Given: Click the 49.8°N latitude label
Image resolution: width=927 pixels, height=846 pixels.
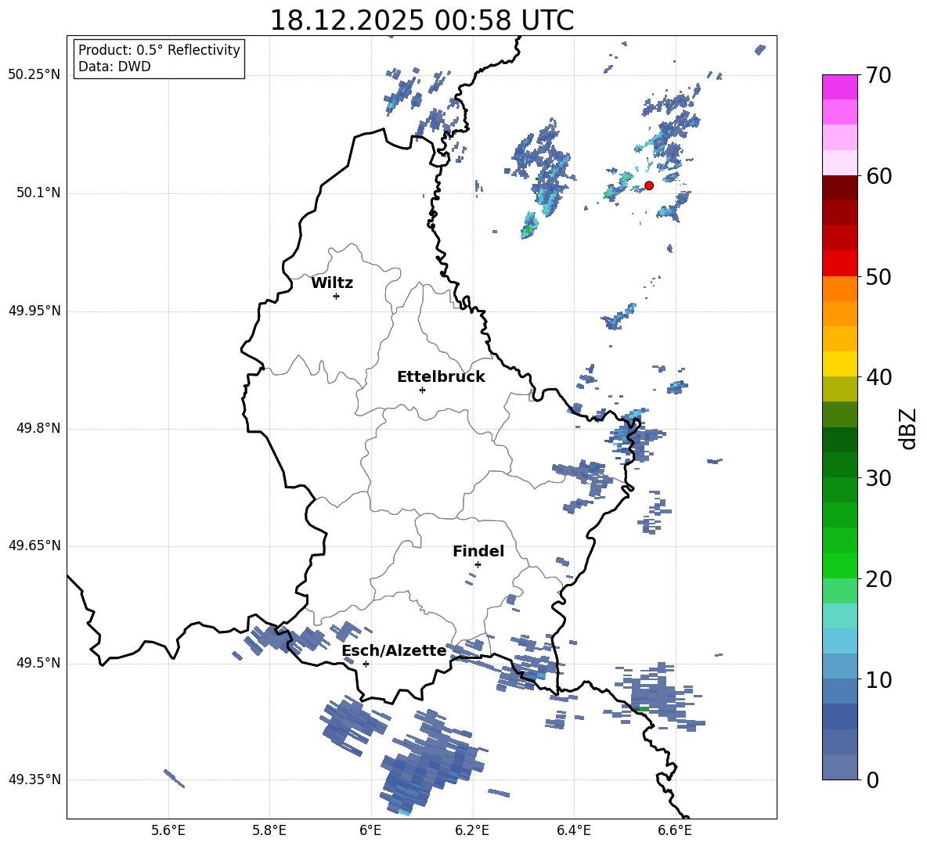Looking at the screenshot, I should coord(38,428).
